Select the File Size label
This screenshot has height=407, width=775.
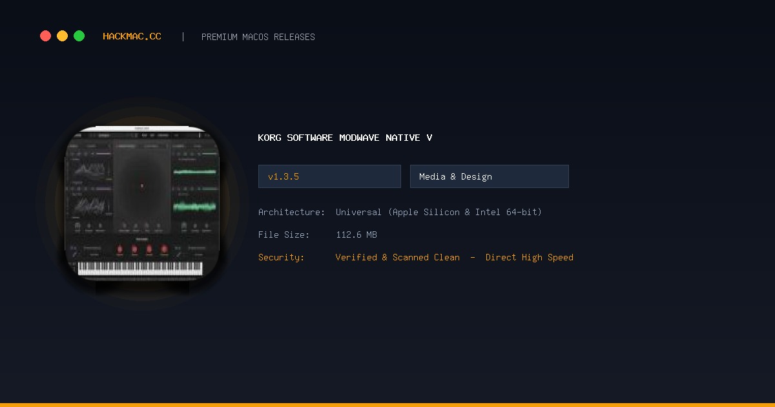[x=284, y=235]
